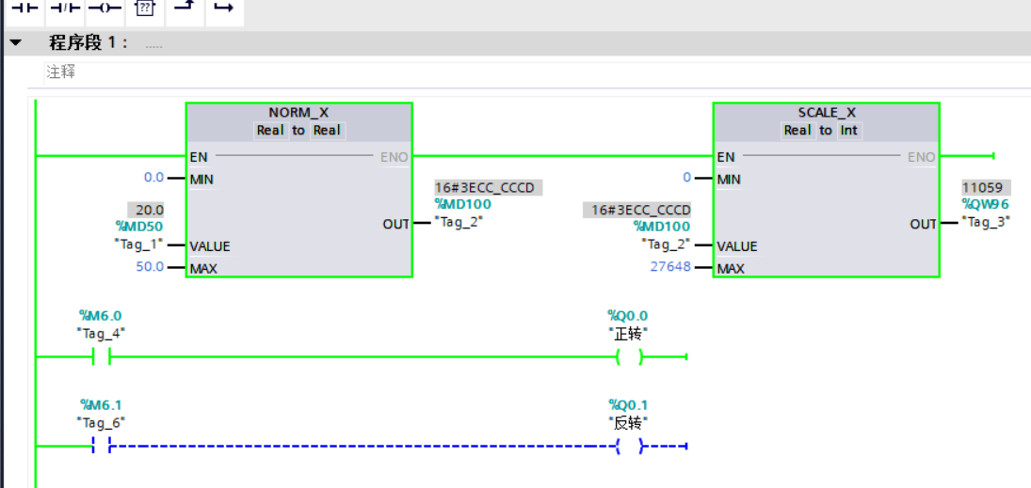Select the normally closed contact tool
1031x488 pixels.
[x=64, y=8]
